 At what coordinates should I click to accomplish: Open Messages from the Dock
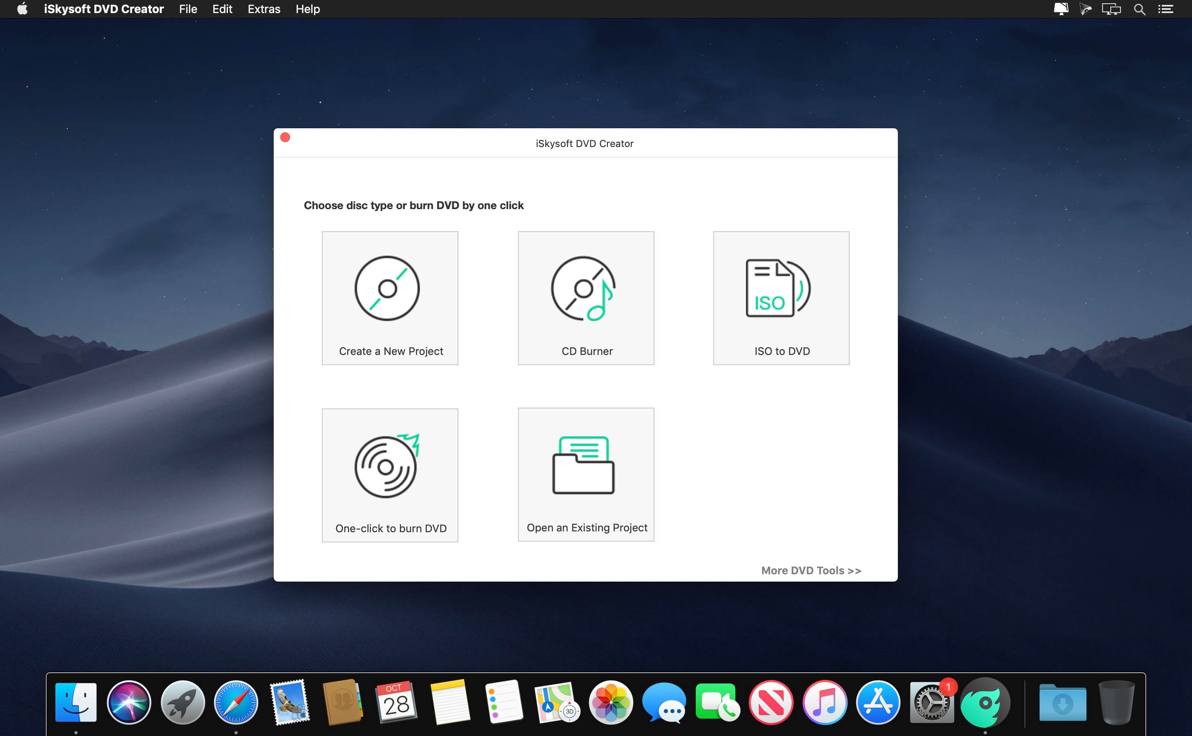(664, 702)
